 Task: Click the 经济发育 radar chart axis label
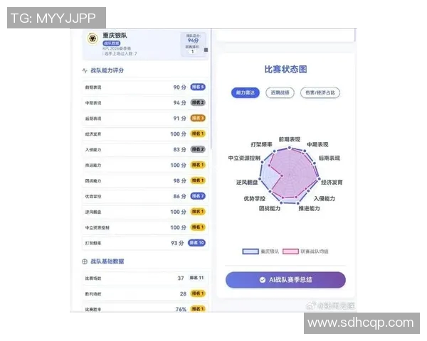(x=332, y=183)
